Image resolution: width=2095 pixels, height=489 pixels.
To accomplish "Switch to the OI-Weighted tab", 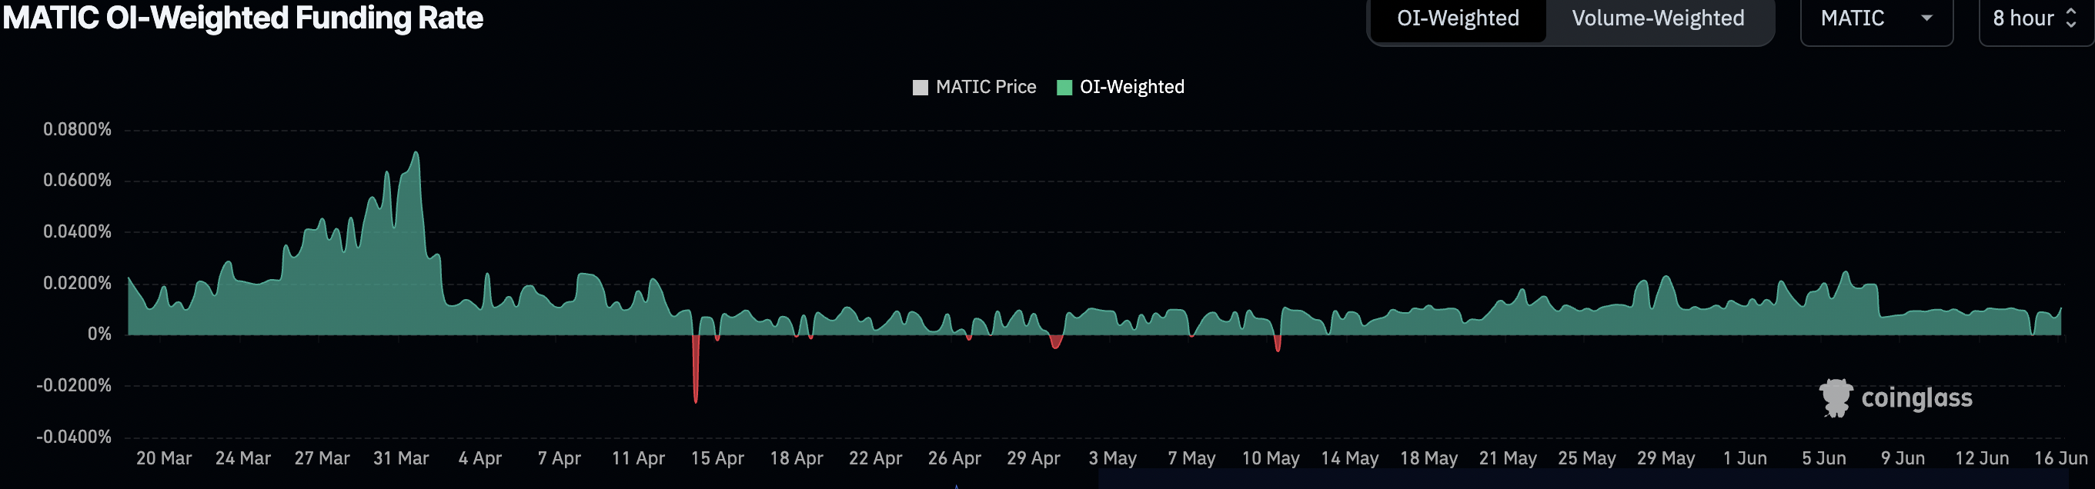I will 1458,18.
